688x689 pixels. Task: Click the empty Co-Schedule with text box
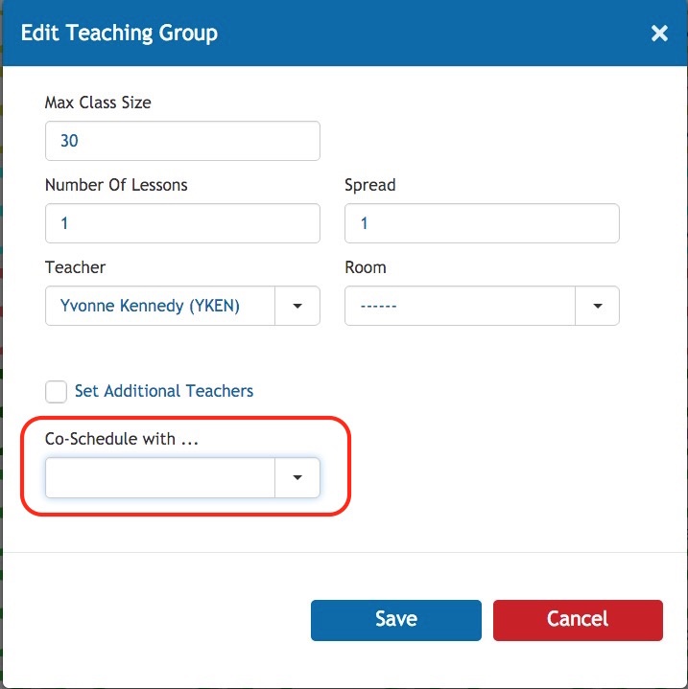click(x=160, y=477)
